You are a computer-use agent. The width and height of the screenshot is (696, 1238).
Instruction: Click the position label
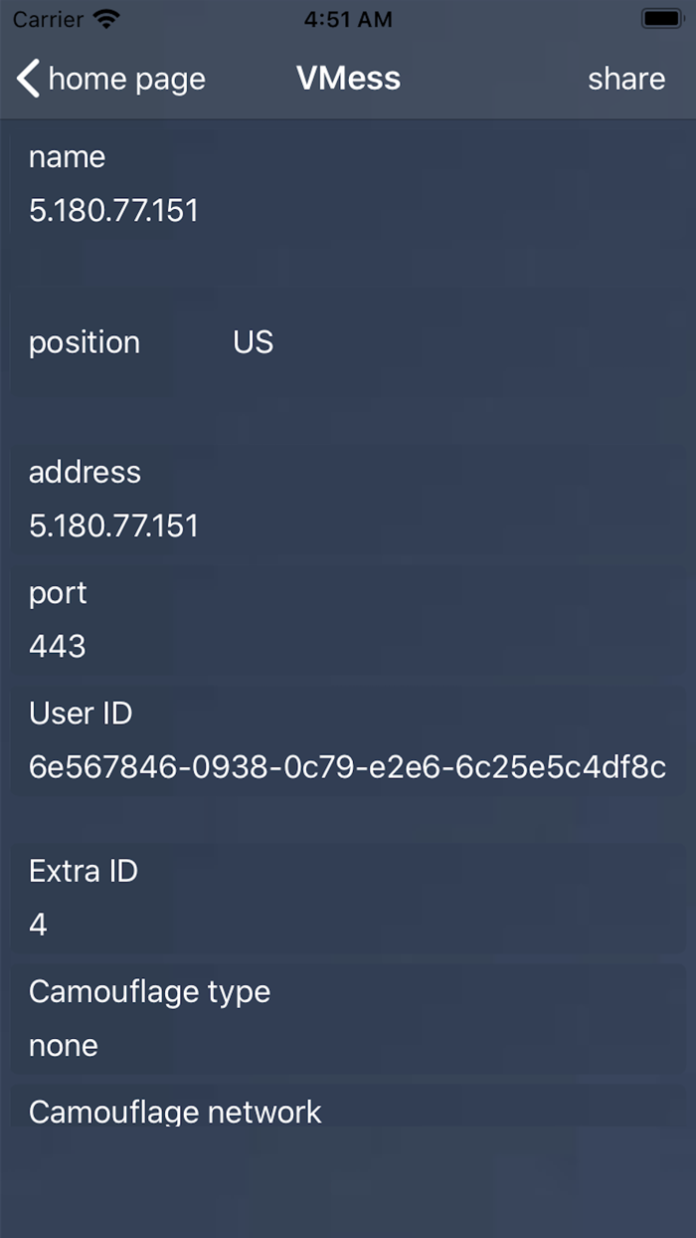[x=85, y=342]
